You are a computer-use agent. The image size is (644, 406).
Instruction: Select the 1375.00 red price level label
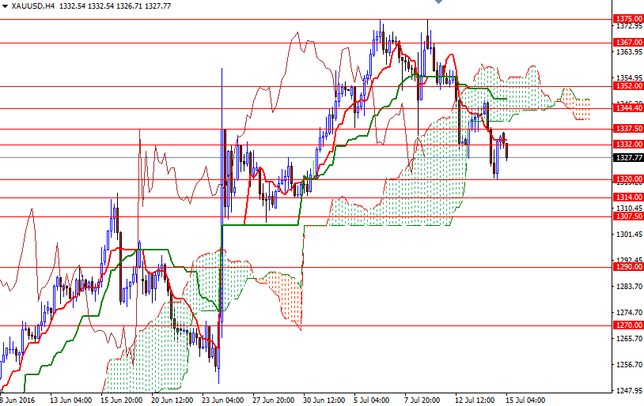(628, 18)
